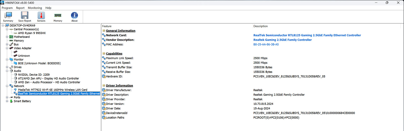The height and width of the screenshot is (131, 404).
Task: Select ATI/AMD Zen APU Display audio controller
Action: [48, 78]
